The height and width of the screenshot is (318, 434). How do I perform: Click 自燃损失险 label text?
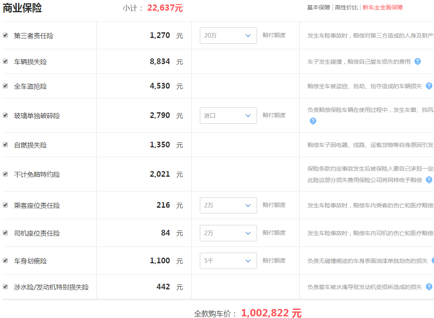coord(31,145)
